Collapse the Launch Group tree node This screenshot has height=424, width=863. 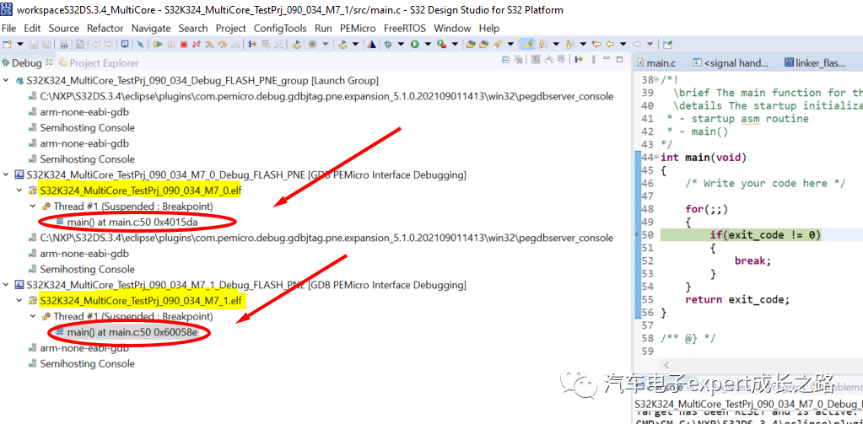coord(6,81)
